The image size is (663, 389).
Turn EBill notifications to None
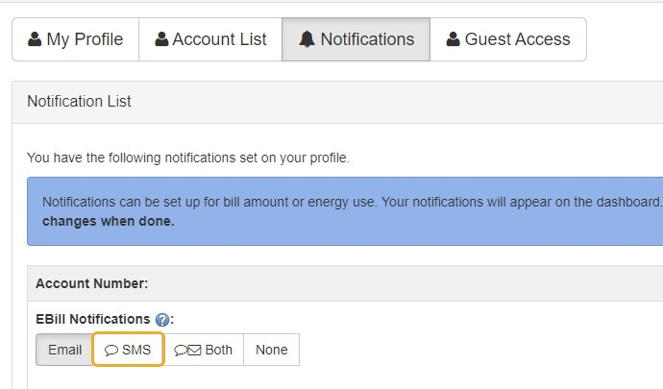(x=272, y=350)
